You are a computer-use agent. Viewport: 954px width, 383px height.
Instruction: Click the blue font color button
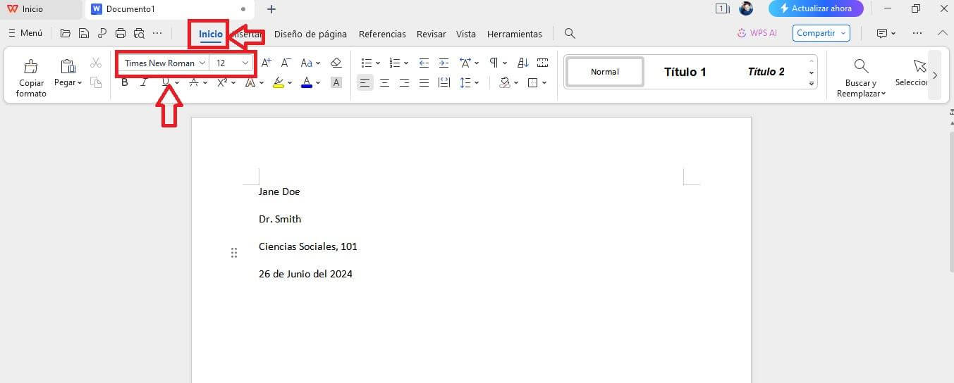coord(307,82)
